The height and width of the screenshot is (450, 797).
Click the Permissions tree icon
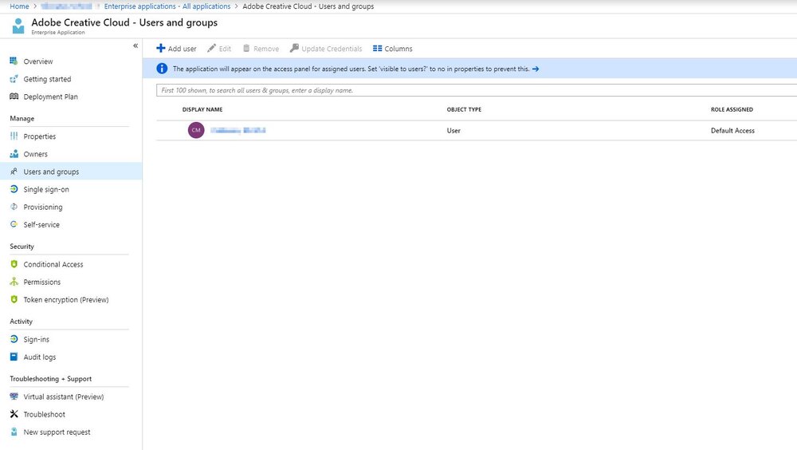(x=14, y=282)
